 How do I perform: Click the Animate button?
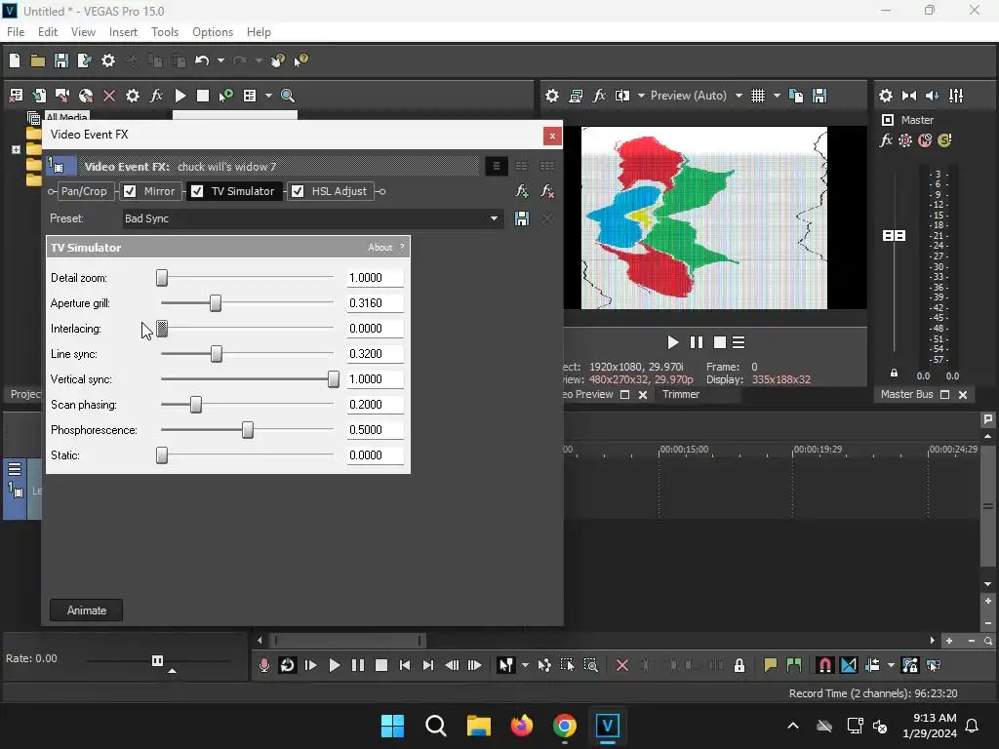pyautogui.click(x=87, y=611)
